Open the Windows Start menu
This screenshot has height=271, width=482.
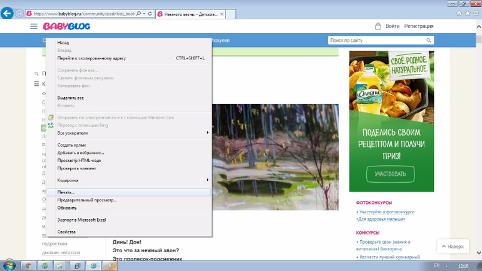(9, 265)
